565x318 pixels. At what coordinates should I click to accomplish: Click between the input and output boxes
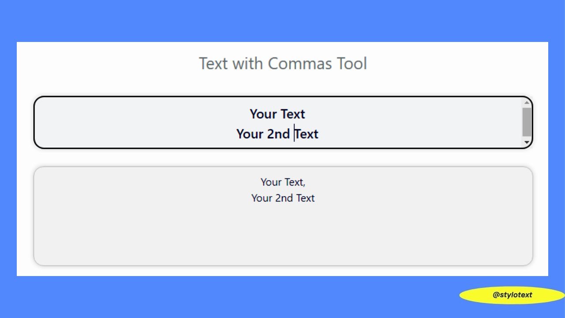coord(283,157)
